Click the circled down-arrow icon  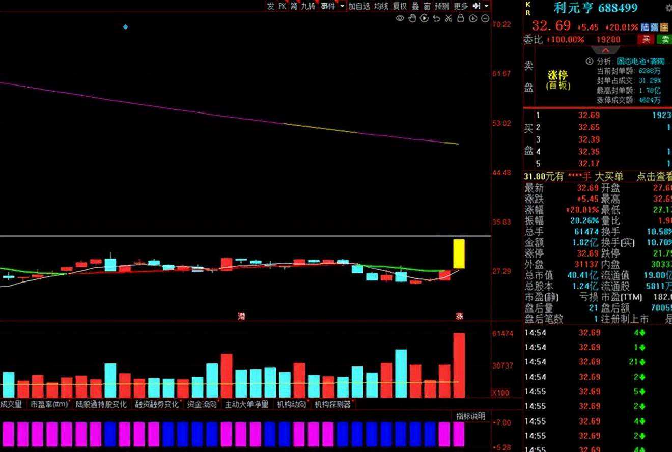point(473,19)
